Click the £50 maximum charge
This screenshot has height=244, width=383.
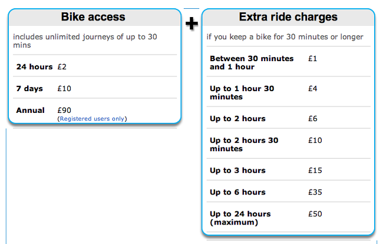coord(315,214)
